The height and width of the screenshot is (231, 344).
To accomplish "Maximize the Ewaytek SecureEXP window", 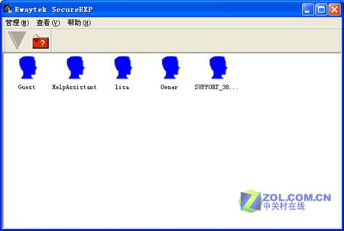I will (321, 10).
